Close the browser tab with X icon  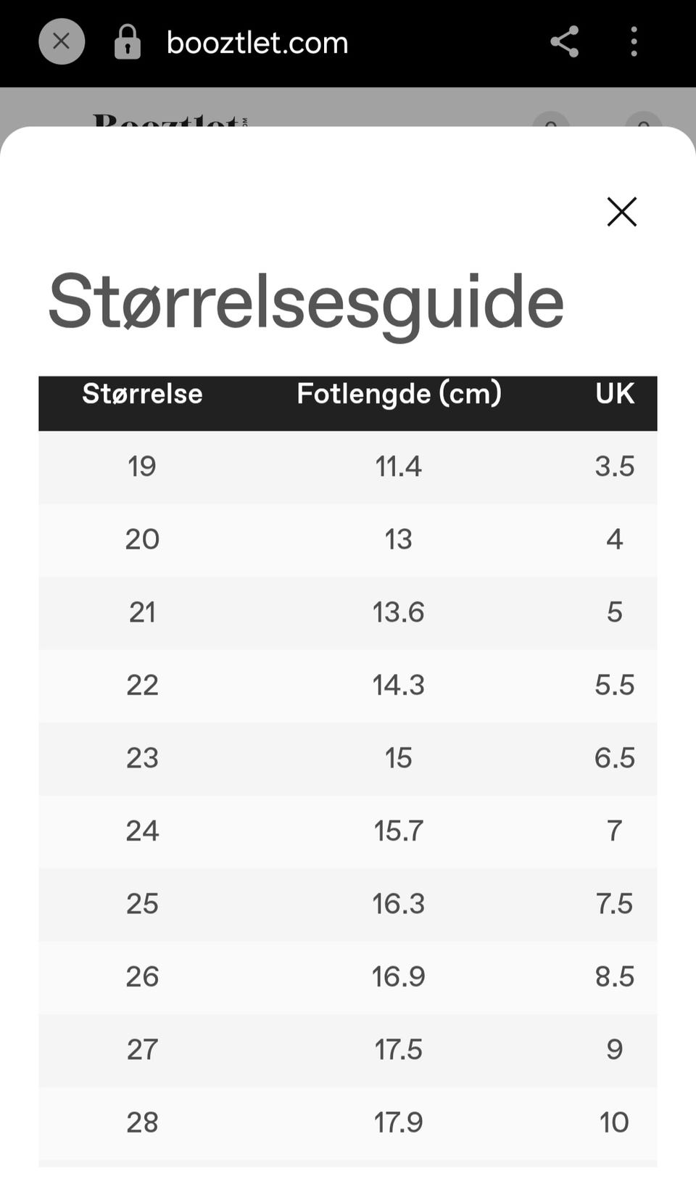(62, 41)
